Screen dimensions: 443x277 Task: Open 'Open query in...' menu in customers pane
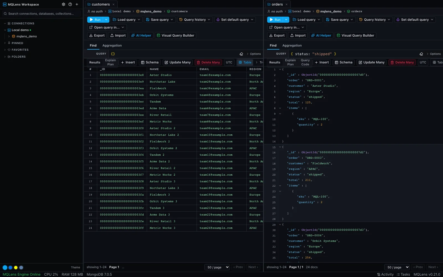[107, 27]
